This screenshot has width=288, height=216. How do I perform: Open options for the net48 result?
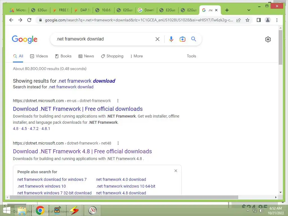tap(118, 143)
